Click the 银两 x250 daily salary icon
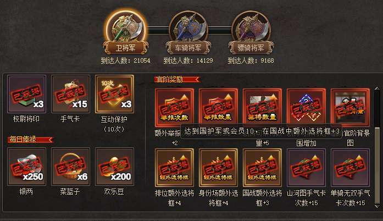The image size is (383, 221). [26, 167]
